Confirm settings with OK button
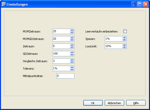 pyautogui.click(x=93, y=103)
